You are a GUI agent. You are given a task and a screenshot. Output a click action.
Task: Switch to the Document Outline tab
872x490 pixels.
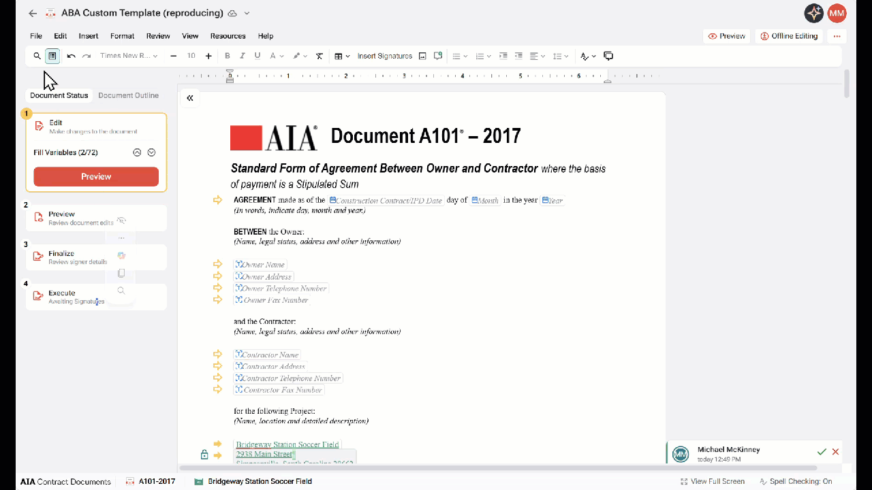(x=129, y=95)
